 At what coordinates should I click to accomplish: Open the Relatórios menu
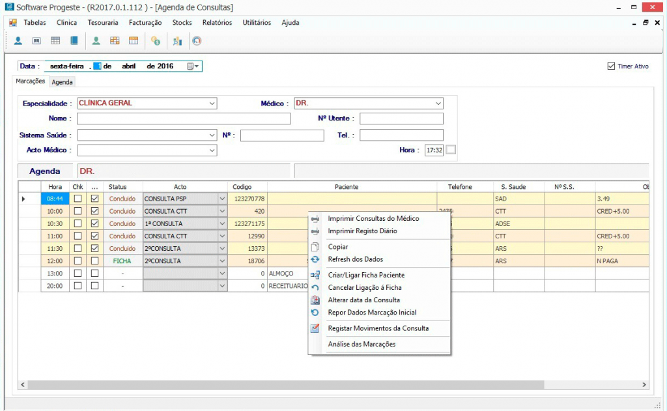pos(218,23)
